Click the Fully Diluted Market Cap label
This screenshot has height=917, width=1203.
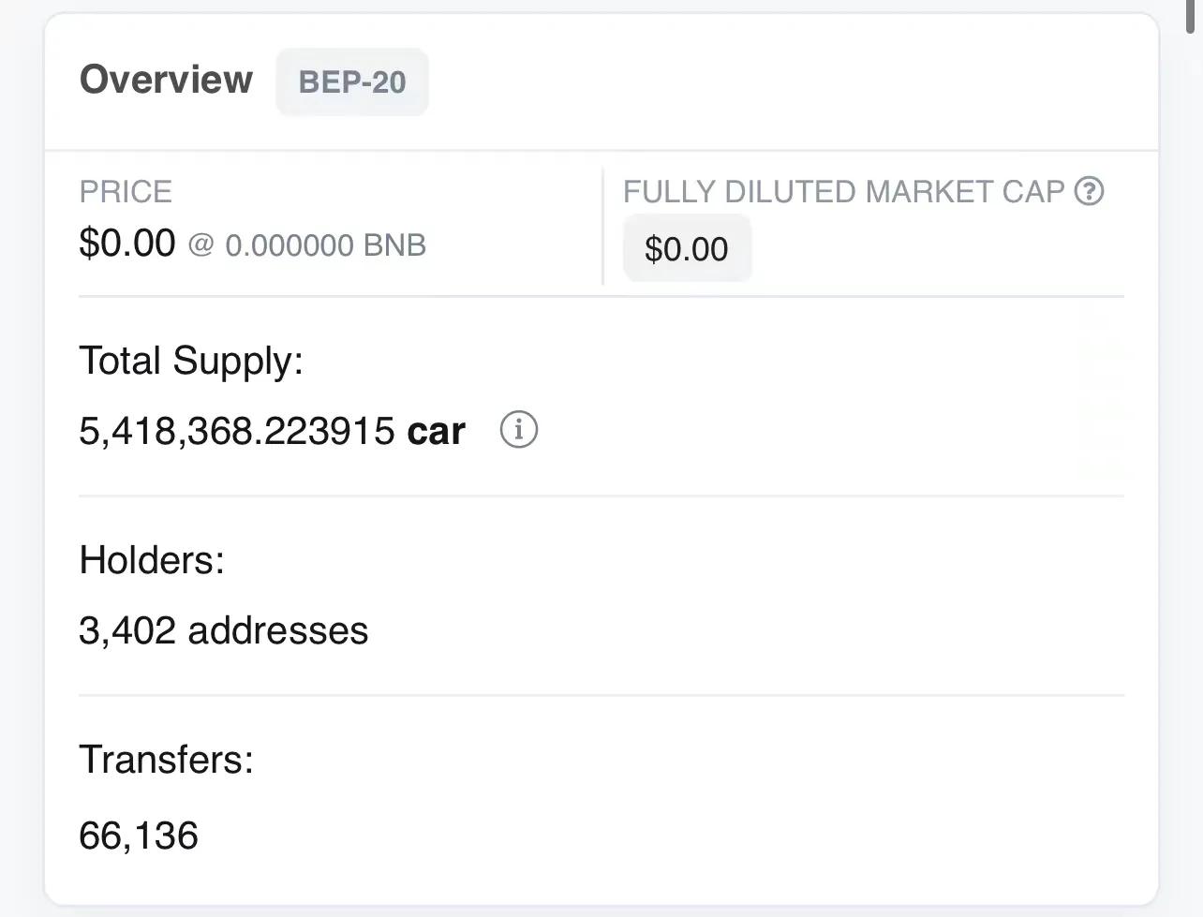[x=843, y=192]
